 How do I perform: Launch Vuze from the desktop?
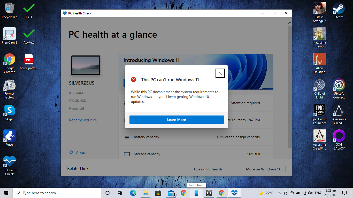click(x=10, y=138)
